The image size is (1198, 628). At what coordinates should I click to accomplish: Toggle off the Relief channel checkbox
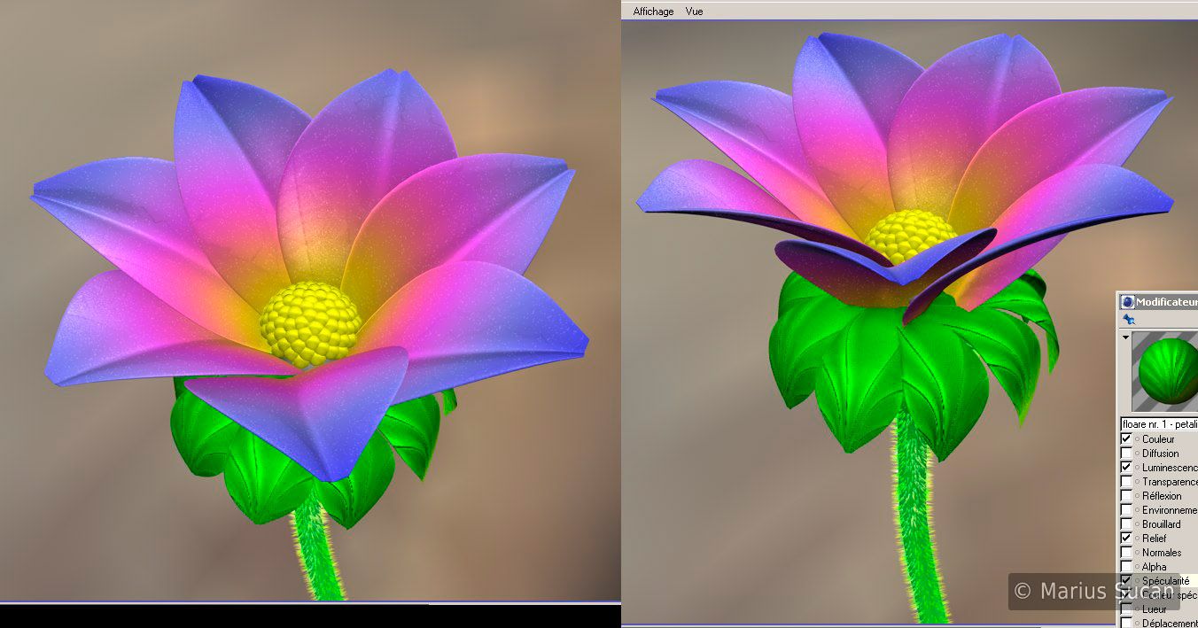click(x=1126, y=538)
